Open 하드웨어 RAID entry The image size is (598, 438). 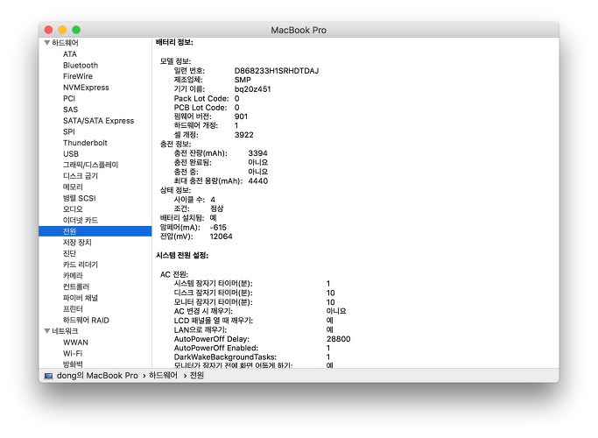point(86,320)
